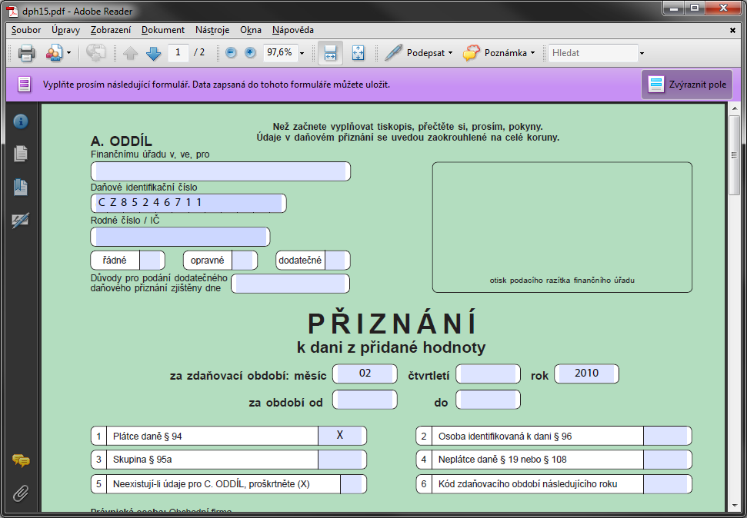Click the disabled previous view globe icon
This screenshot has height=518, width=747.
pos(95,53)
